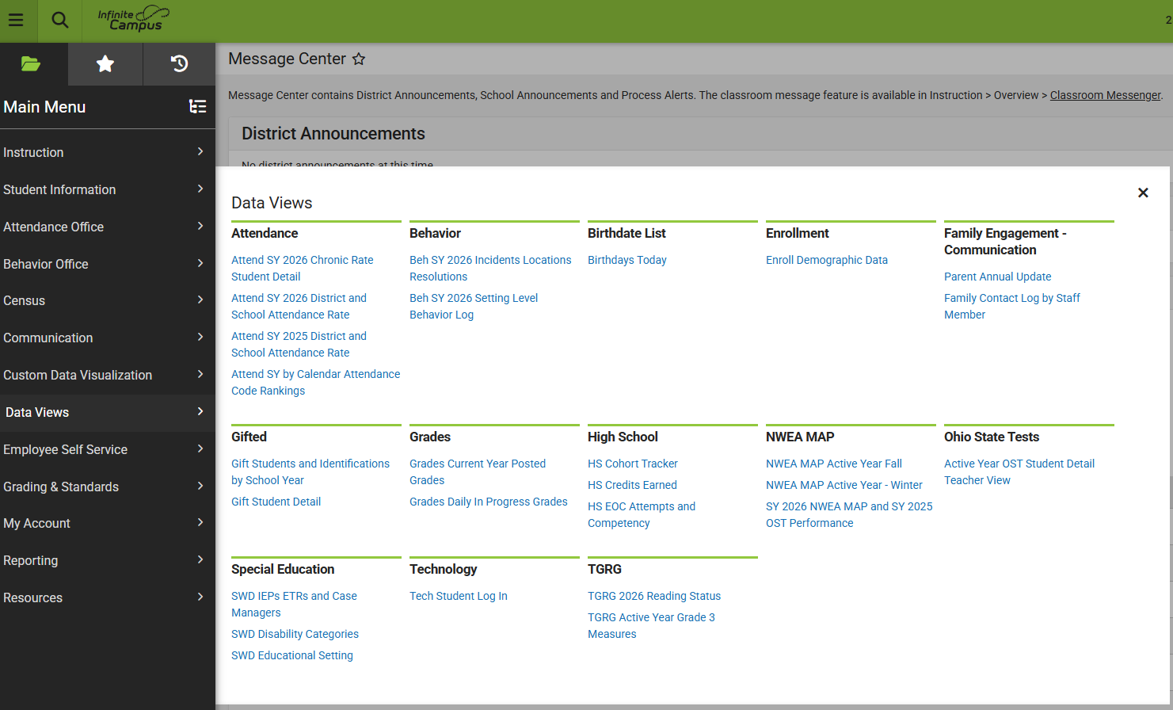
Task: Expand Student Information chevron
Action: 200,189
